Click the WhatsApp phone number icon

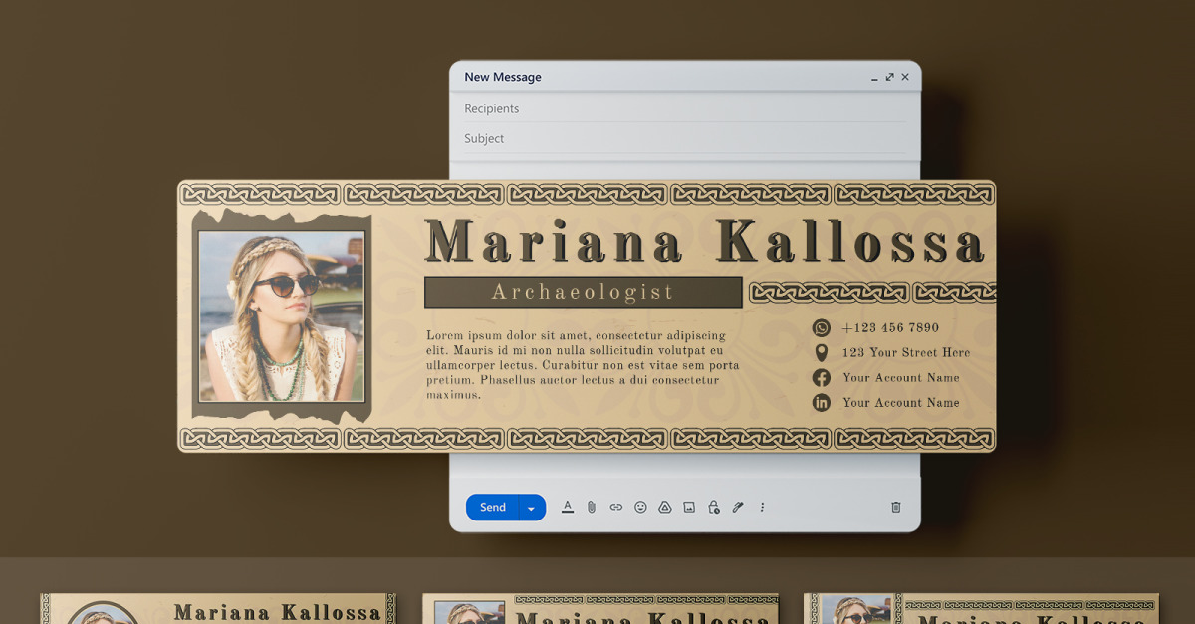tap(822, 328)
